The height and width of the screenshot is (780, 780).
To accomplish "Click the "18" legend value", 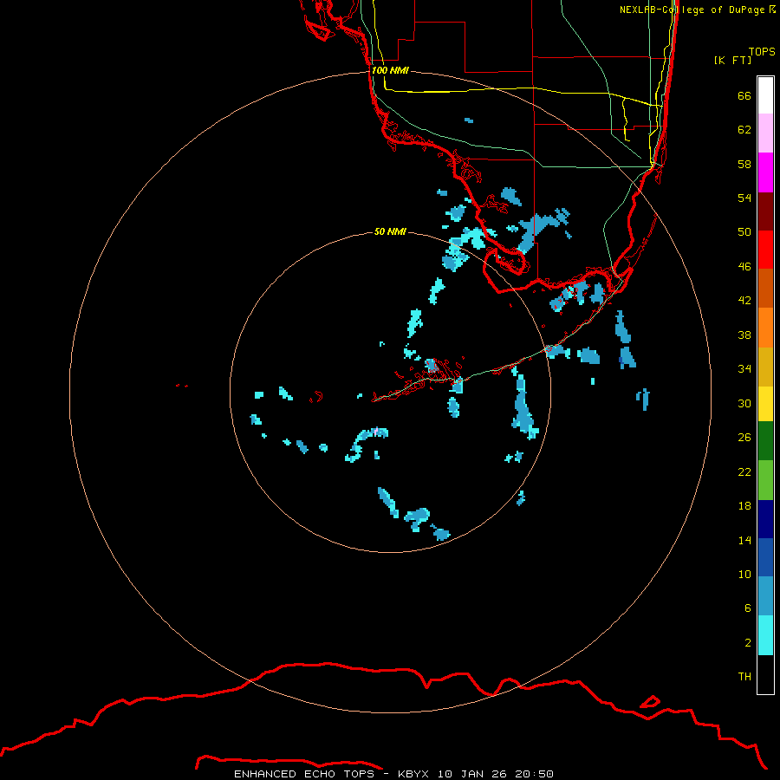I will (744, 506).
